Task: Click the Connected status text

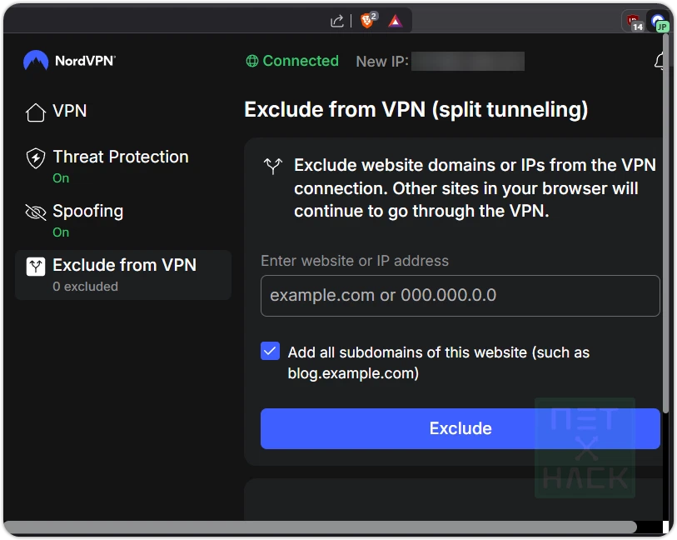Action: click(x=301, y=61)
